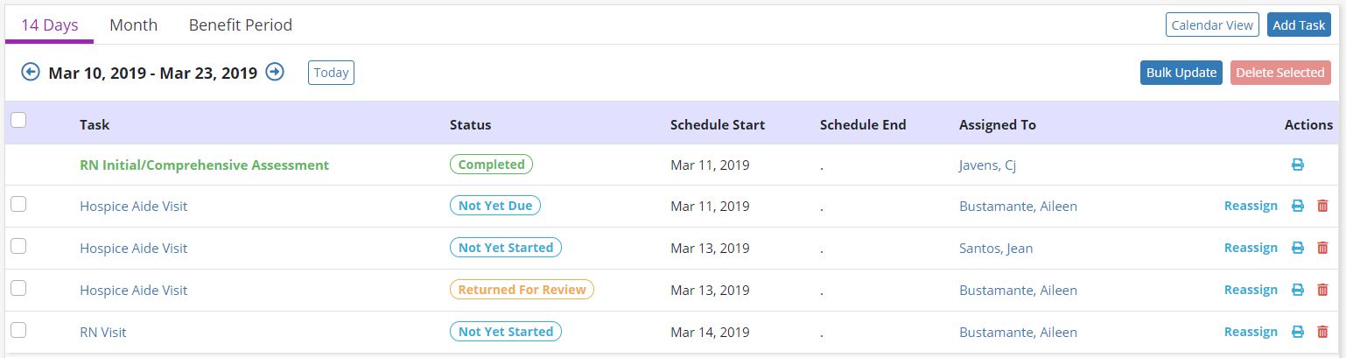Delete the RN Visit task
Viewport: 1346px width, 358px height.
pyautogui.click(x=1322, y=332)
